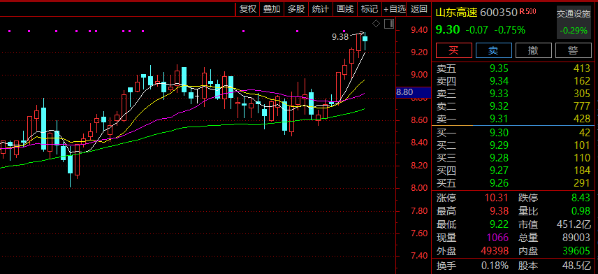Click the red 买 buy button
The height and width of the screenshot is (274, 598).
(454, 50)
